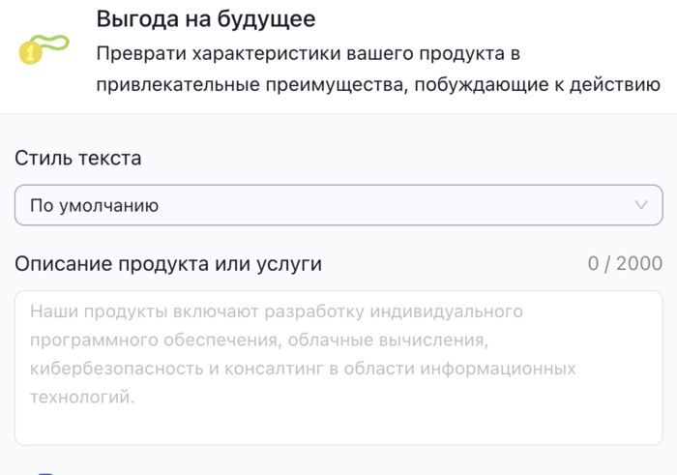
Task: Click the second line of the tool description
Action: (x=377, y=84)
